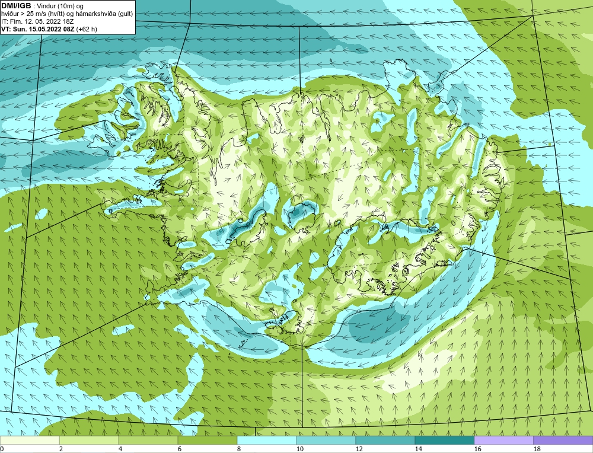Click the legend label '12'
The height and width of the screenshot is (453, 593).
coord(359,449)
